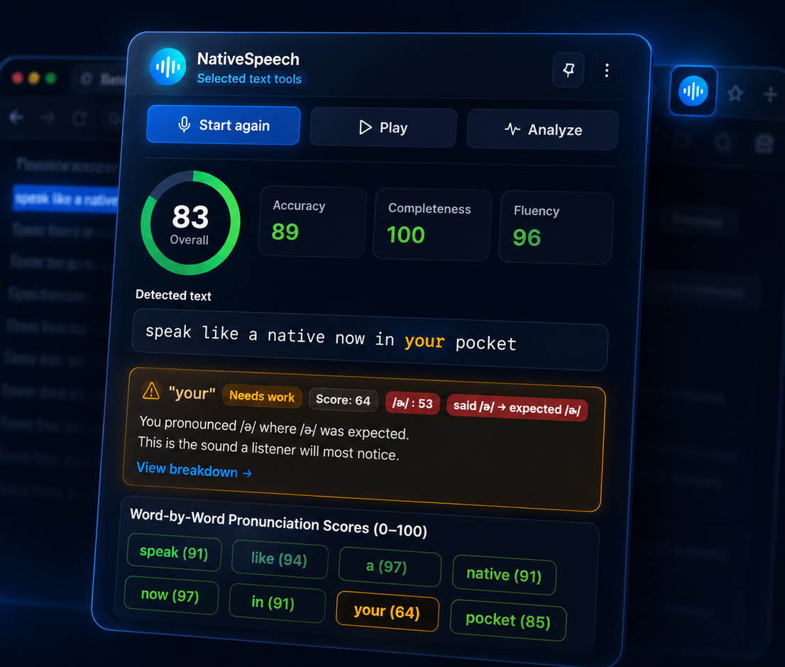785x667 pixels.
Task: Click the said → expected phoneme badge
Action: 517,408
